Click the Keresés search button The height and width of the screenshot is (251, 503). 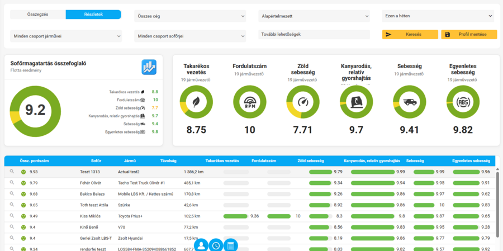point(410,35)
